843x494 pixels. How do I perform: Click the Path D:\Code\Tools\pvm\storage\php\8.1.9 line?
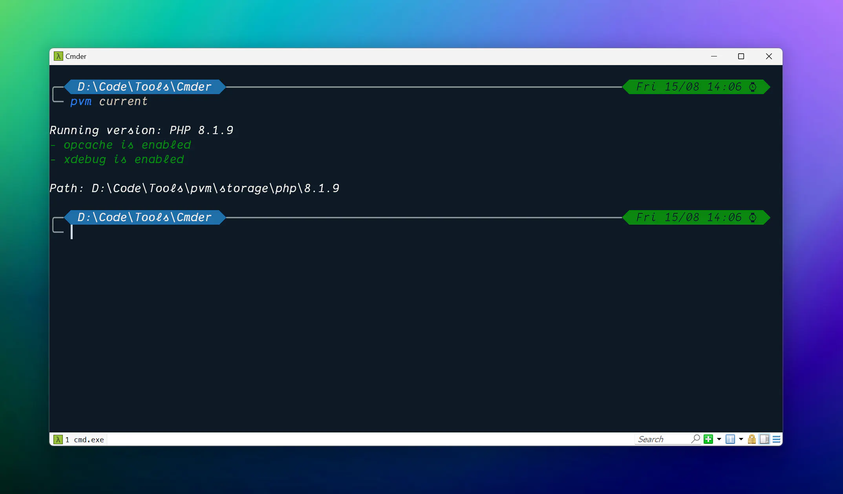(194, 188)
